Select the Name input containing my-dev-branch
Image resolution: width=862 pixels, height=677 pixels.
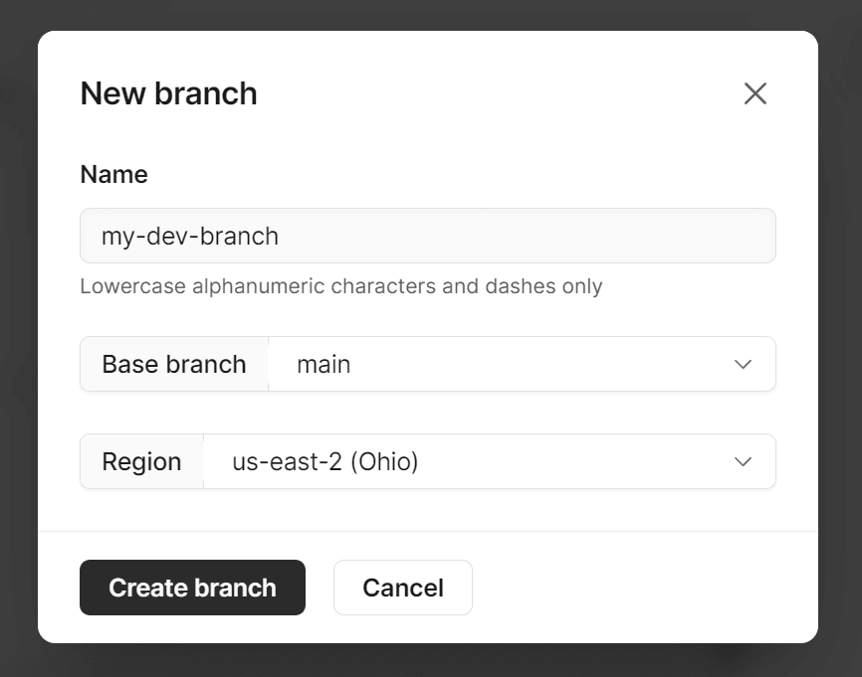point(427,236)
